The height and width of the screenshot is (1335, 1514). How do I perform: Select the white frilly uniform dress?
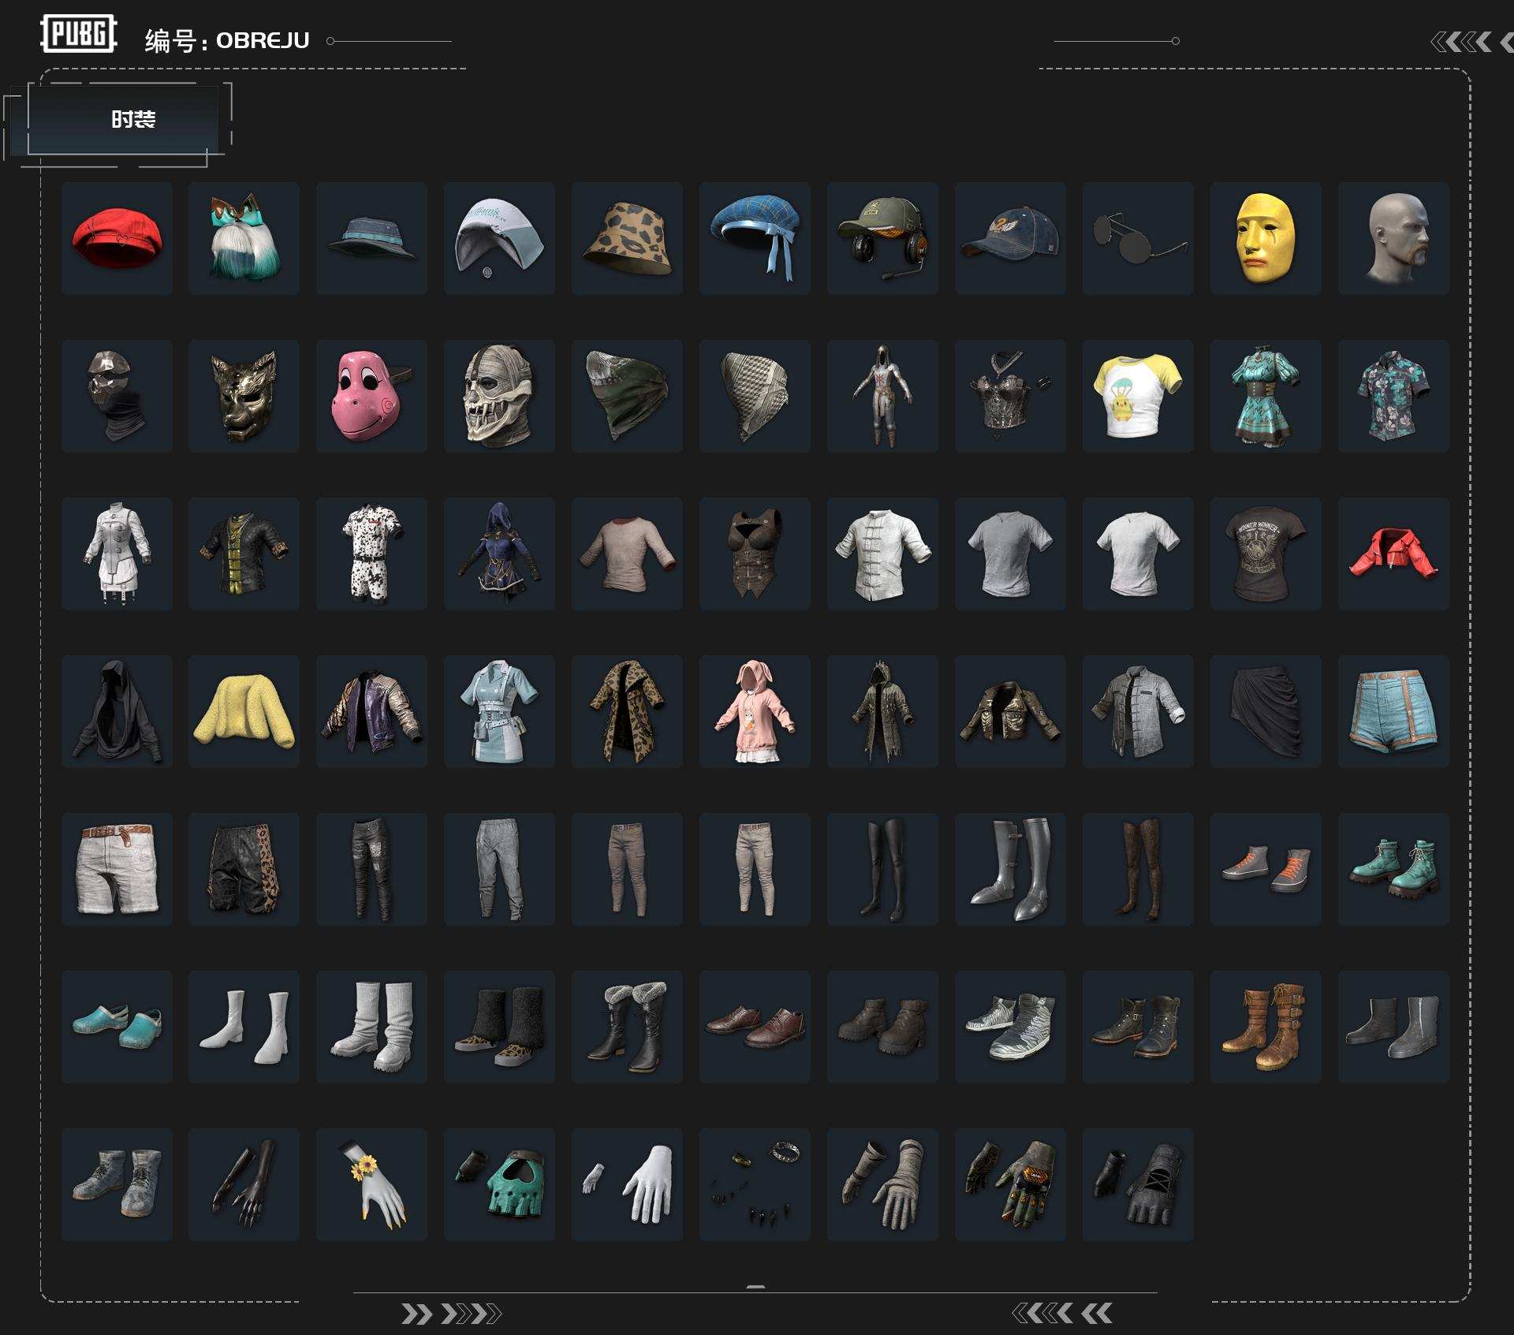click(x=117, y=554)
